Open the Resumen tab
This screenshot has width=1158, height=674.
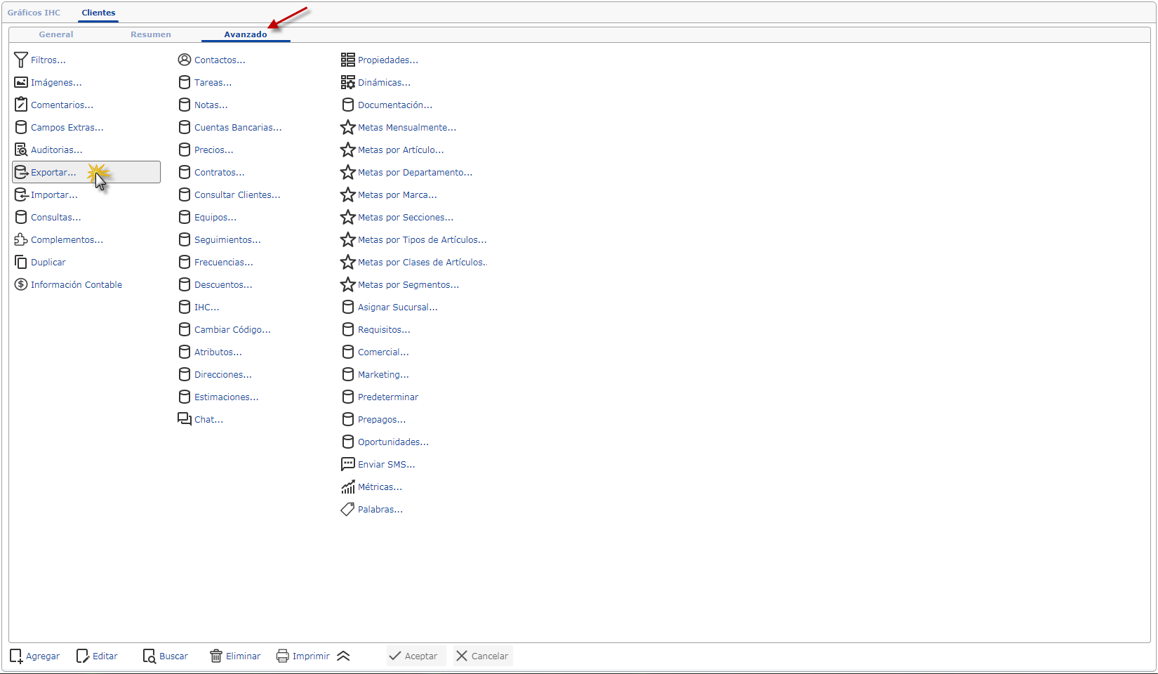click(x=151, y=34)
